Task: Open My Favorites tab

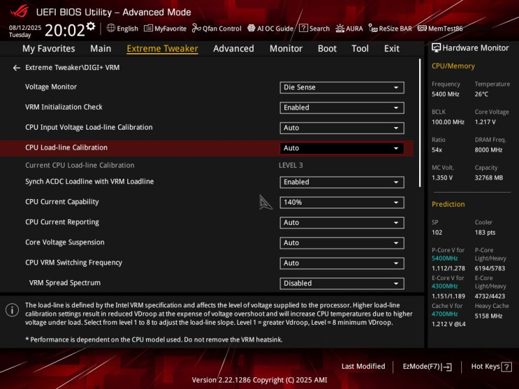Action: pos(49,49)
